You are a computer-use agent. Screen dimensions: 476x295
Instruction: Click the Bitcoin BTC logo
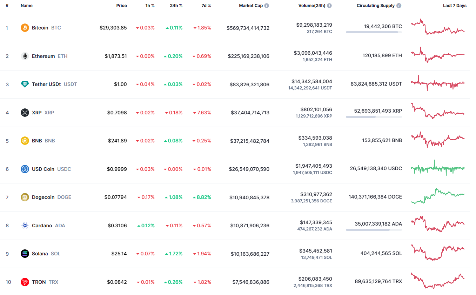[x=24, y=28]
